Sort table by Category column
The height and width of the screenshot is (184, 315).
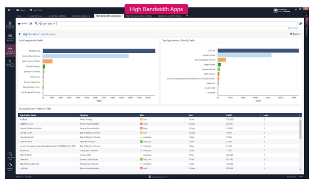(x=84, y=115)
